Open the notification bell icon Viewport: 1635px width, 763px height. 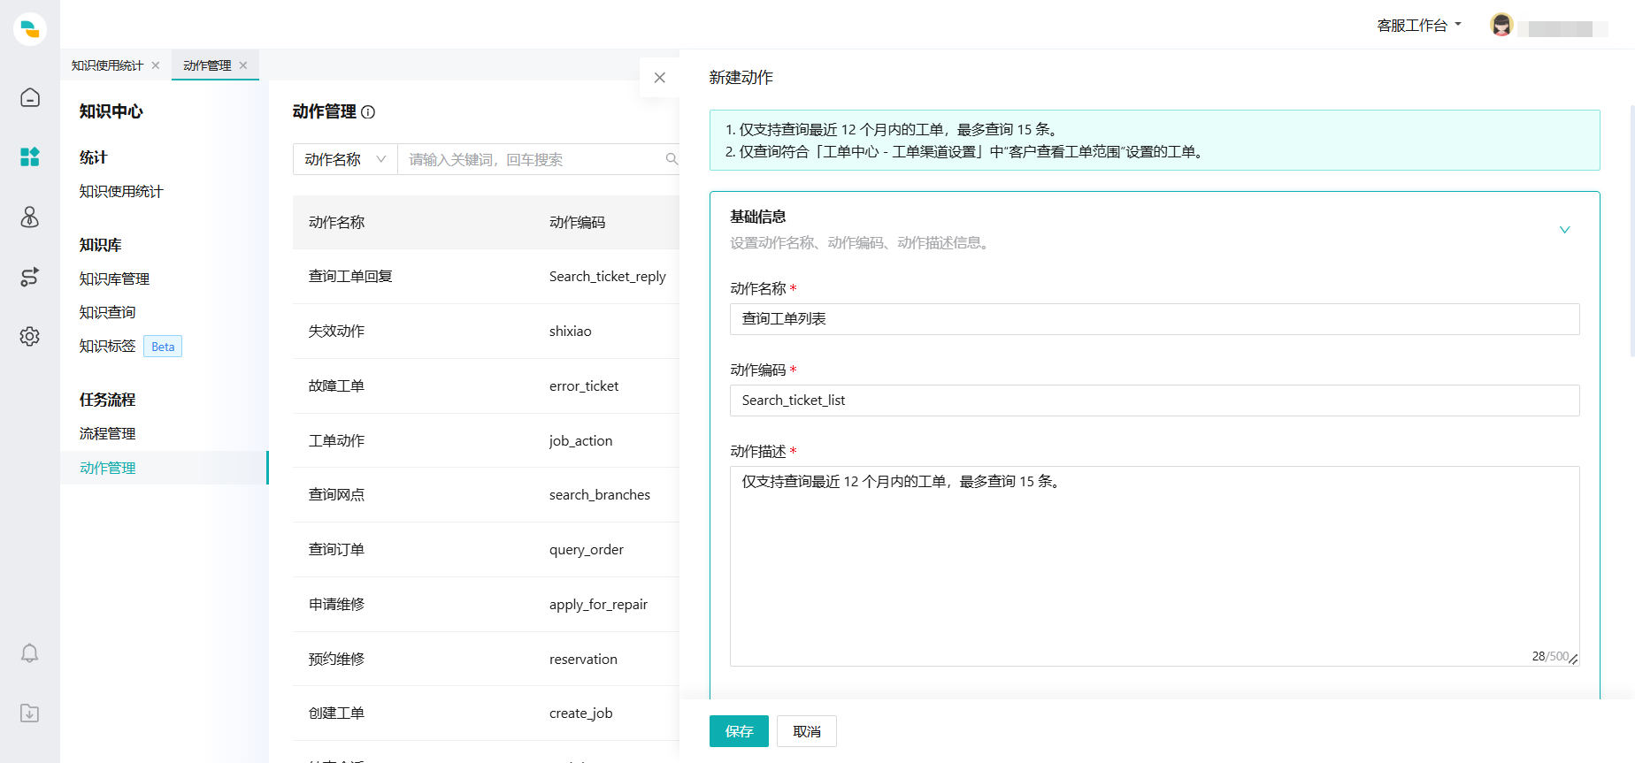pyautogui.click(x=30, y=653)
